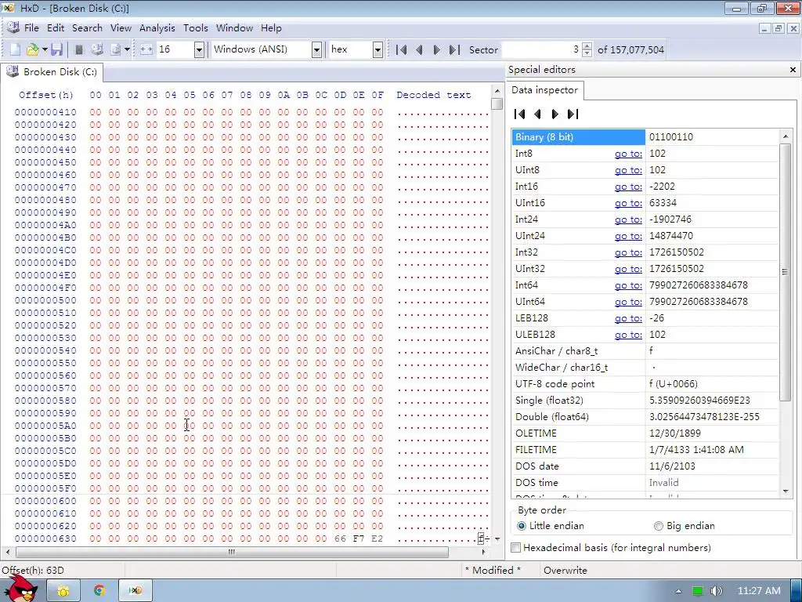The image size is (802, 602).
Task: Click HxD taskbar button
Action: (135, 591)
